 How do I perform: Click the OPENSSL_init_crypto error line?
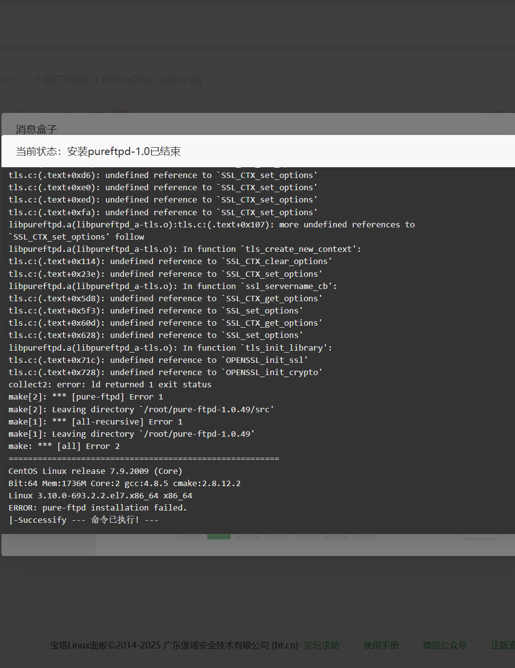pos(165,372)
